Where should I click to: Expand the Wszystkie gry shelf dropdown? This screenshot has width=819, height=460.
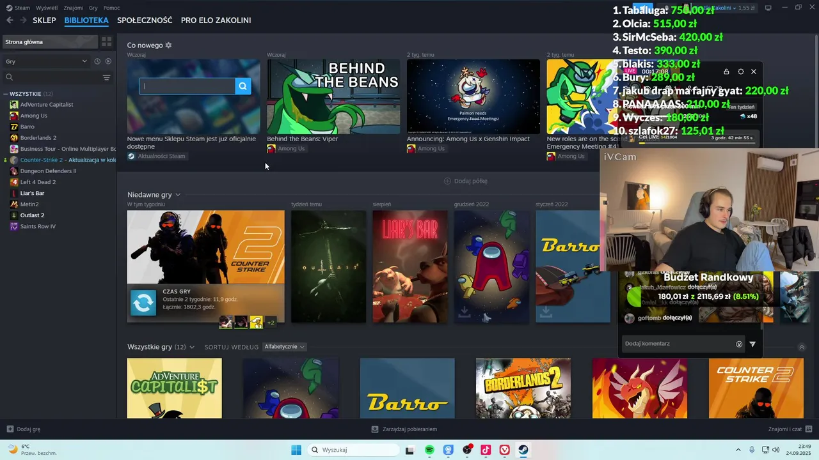(x=191, y=347)
